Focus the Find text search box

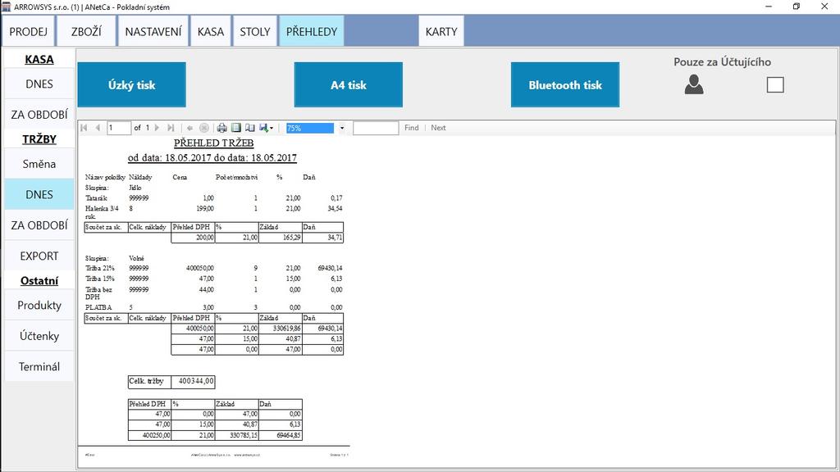[x=376, y=128]
